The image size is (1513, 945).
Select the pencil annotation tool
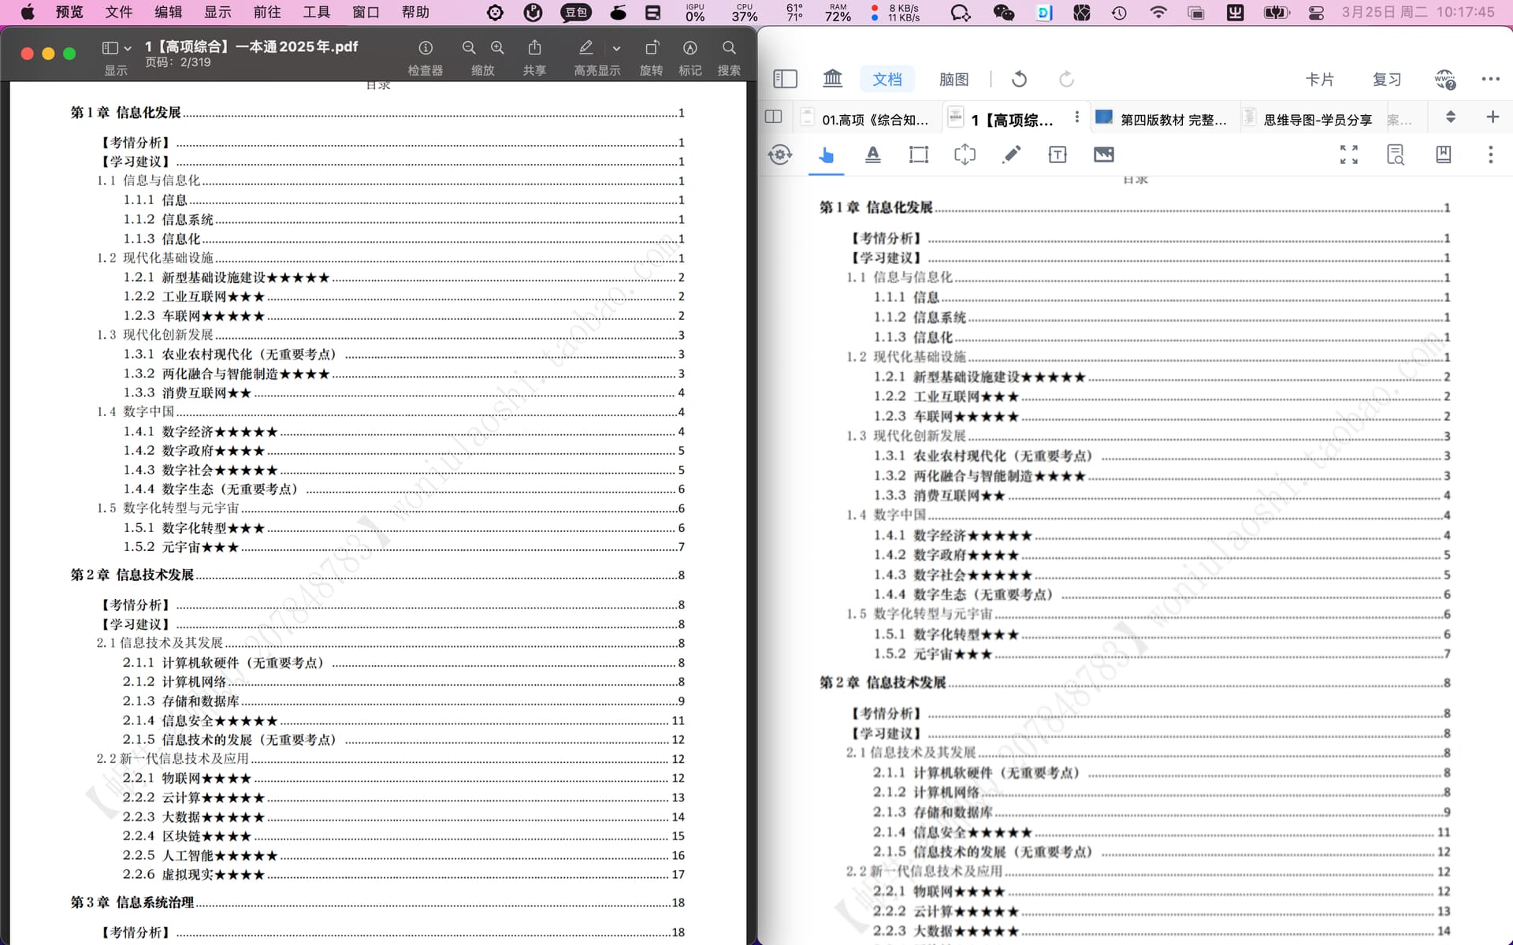pos(1011,154)
